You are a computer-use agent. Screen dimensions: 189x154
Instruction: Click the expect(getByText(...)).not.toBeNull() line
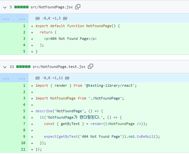(102, 136)
